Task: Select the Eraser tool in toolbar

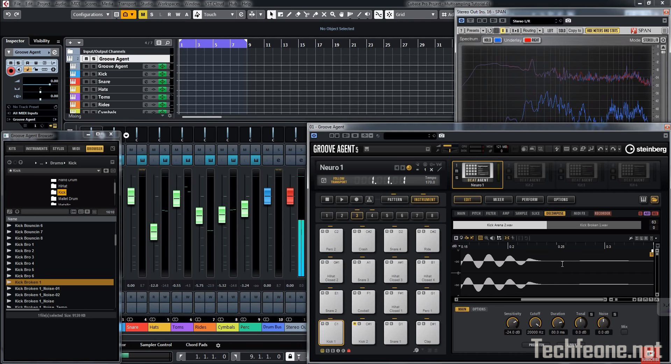Action: point(298,14)
